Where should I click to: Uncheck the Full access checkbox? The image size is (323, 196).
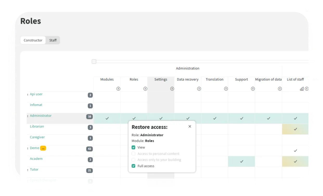pyautogui.click(x=133, y=166)
